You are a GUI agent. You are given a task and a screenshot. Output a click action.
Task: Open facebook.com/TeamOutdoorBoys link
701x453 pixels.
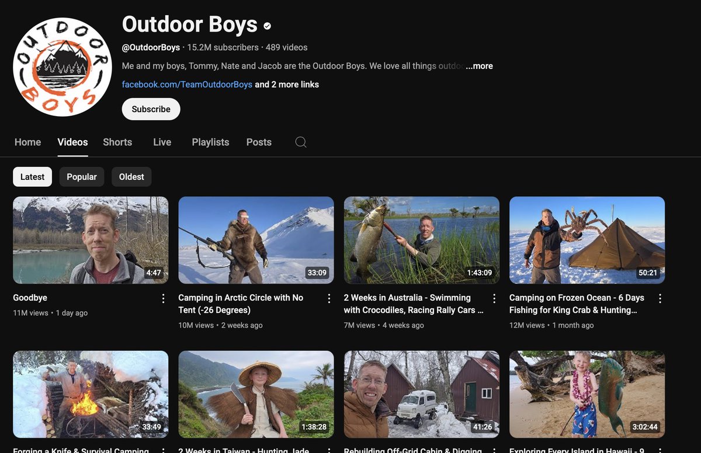187,85
